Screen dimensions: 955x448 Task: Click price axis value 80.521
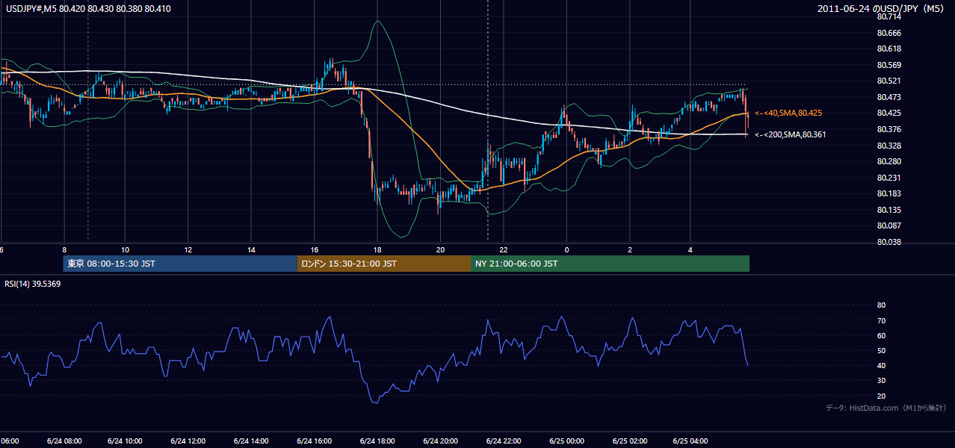888,81
